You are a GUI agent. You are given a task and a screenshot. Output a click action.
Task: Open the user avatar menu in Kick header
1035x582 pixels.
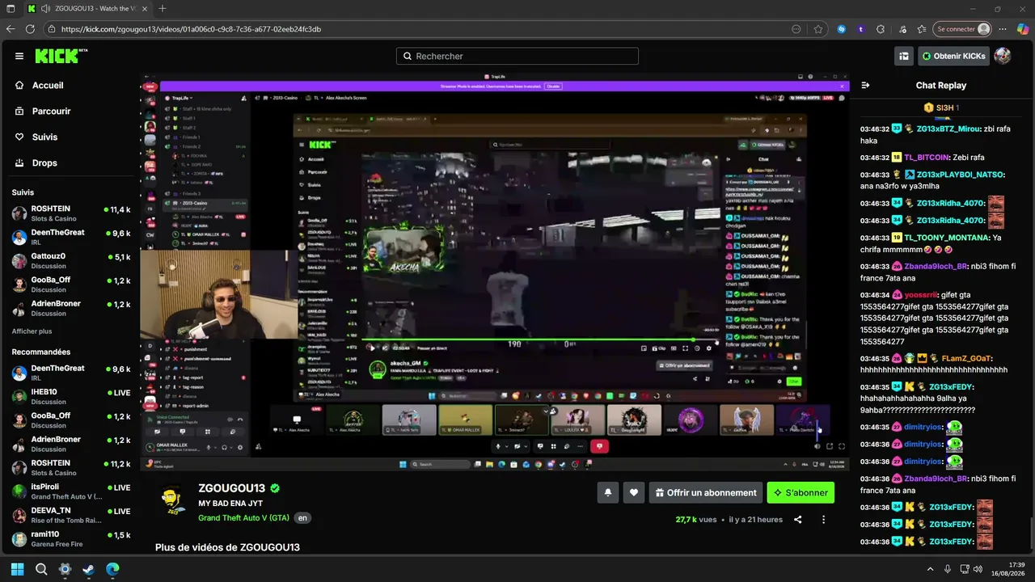(x=1003, y=56)
